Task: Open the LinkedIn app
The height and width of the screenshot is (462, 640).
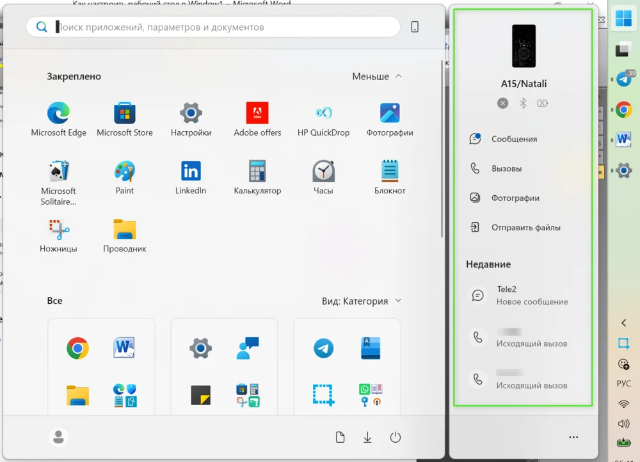Action: [191, 177]
